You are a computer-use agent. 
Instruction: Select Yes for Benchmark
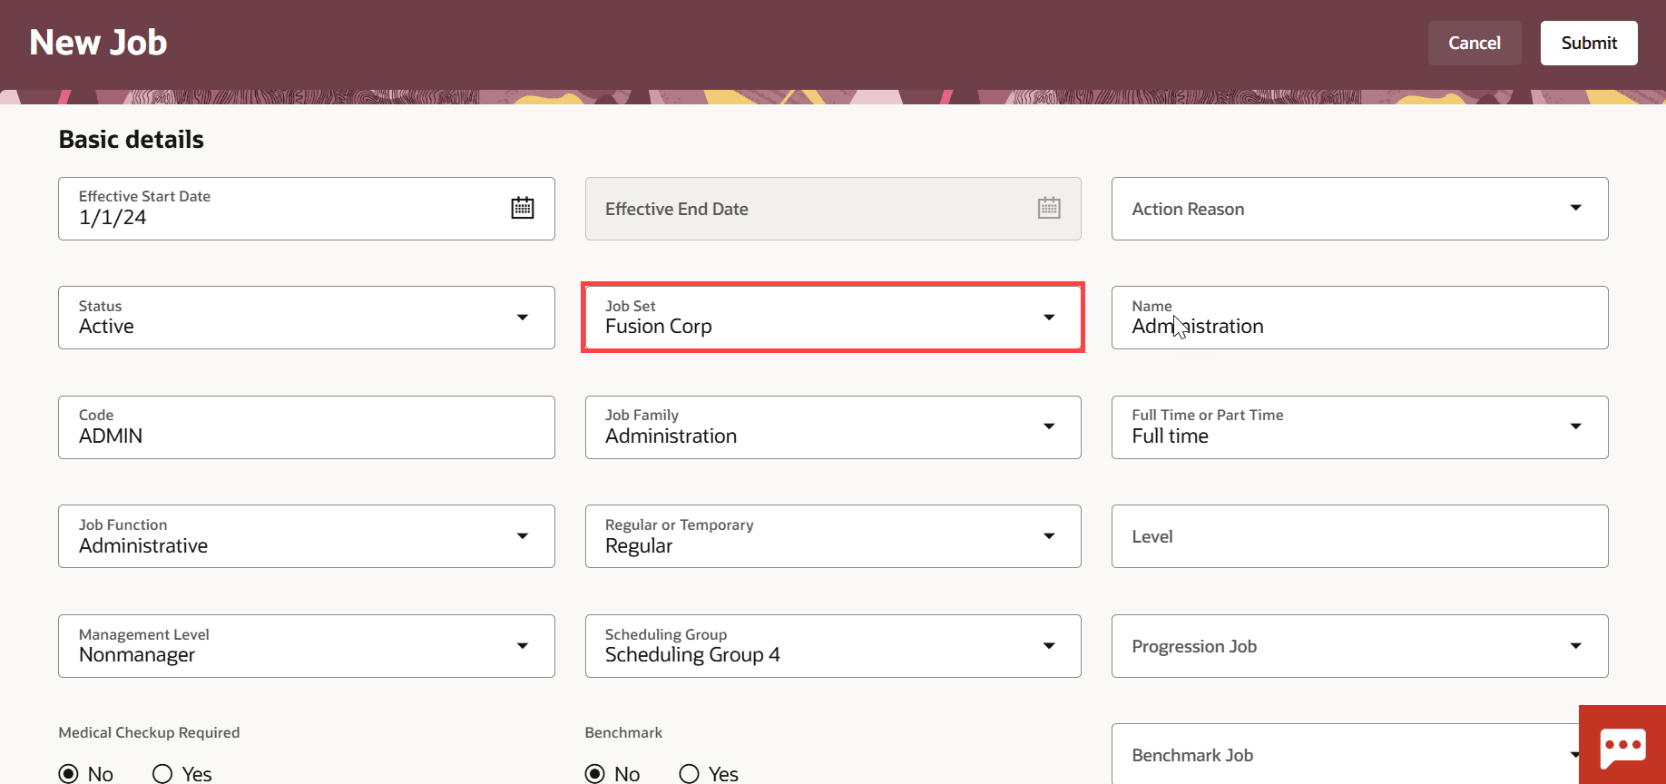pos(690,773)
